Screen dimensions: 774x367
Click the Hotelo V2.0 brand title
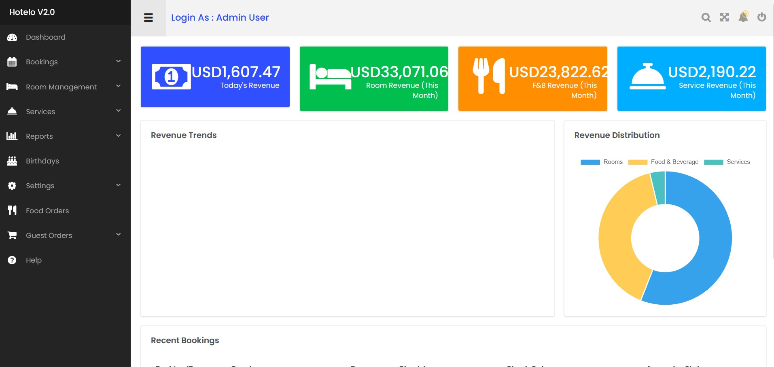click(x=32, y=12)
